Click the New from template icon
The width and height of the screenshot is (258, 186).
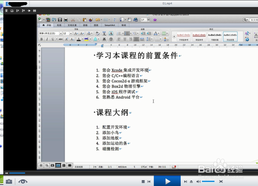point(48,20)
